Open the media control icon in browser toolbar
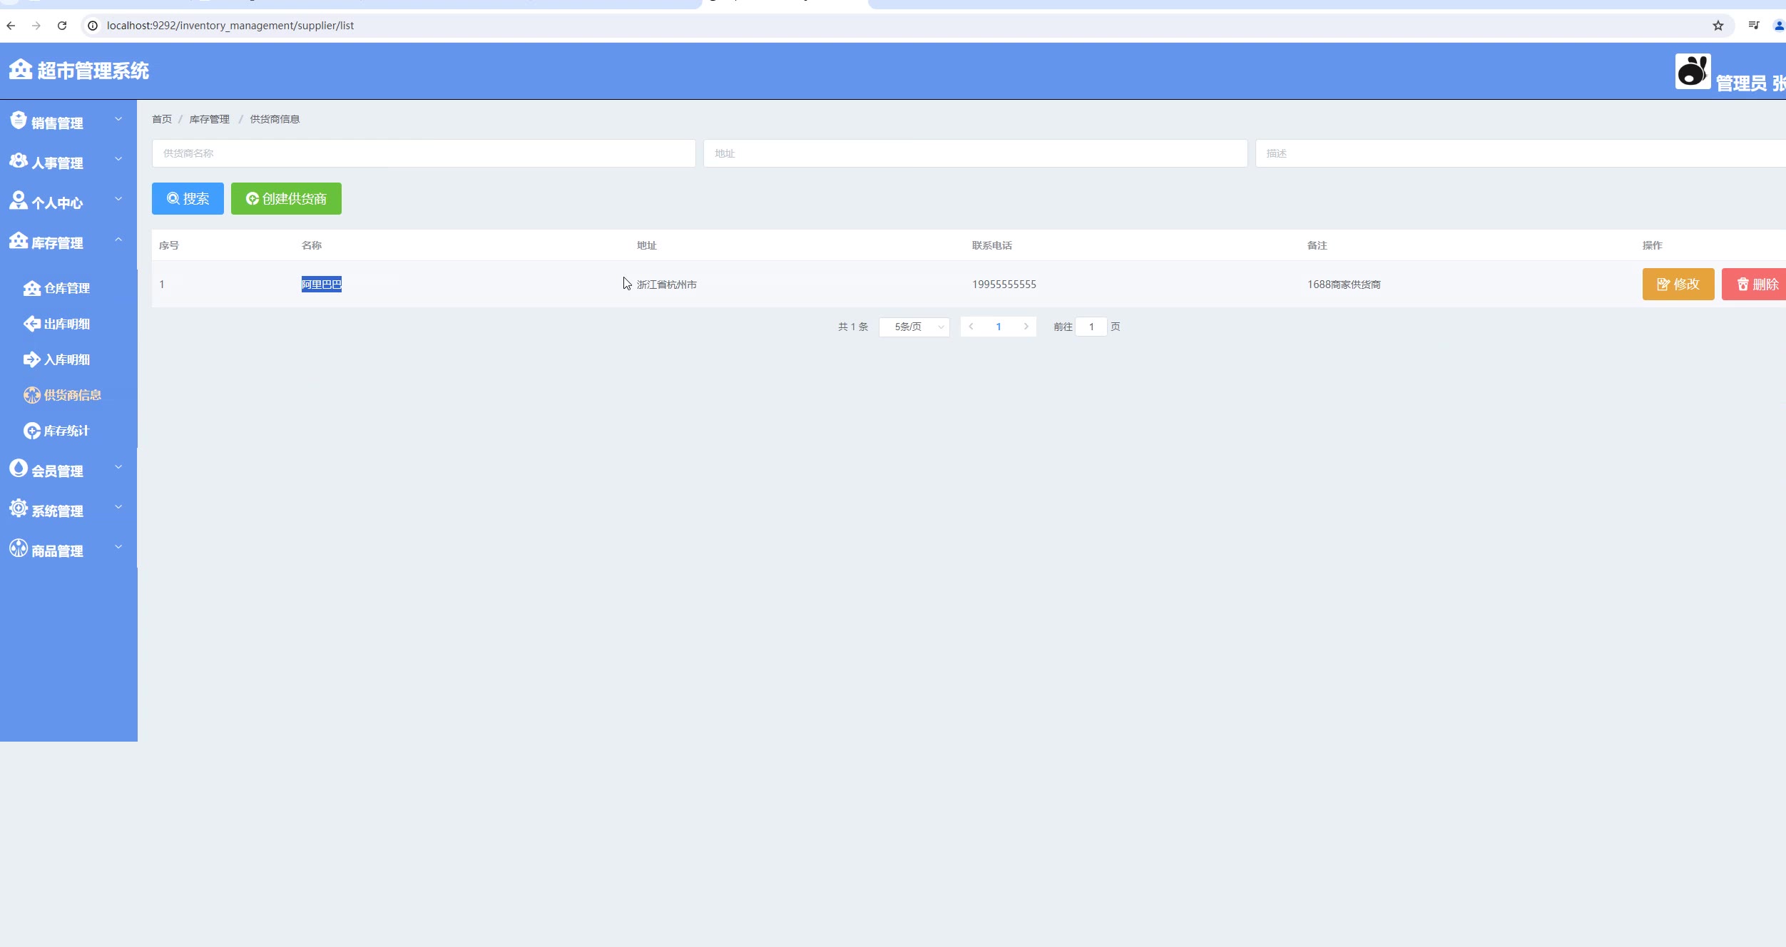 click(1754, 26)
